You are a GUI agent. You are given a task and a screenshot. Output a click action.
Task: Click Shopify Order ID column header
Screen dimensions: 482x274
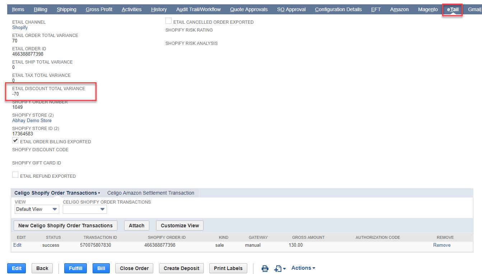tap(167, 237)
